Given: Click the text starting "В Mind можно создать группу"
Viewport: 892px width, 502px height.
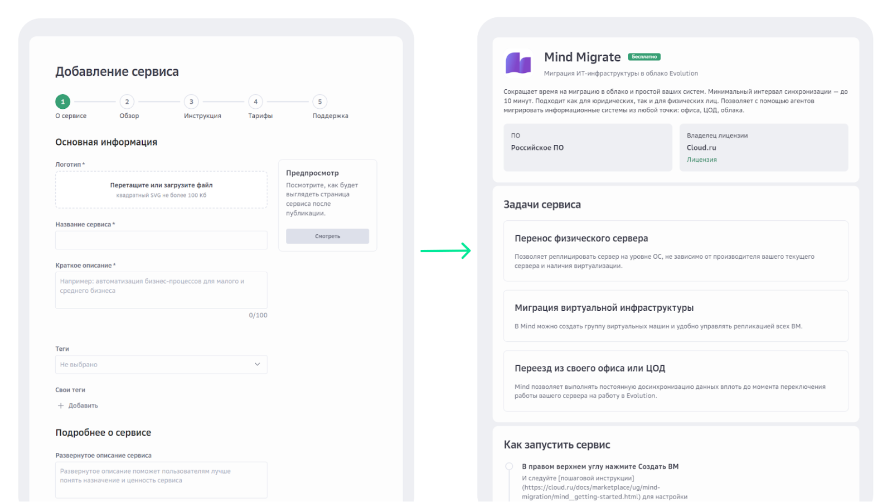Looking at the screenshot, I should pos(658,326).
